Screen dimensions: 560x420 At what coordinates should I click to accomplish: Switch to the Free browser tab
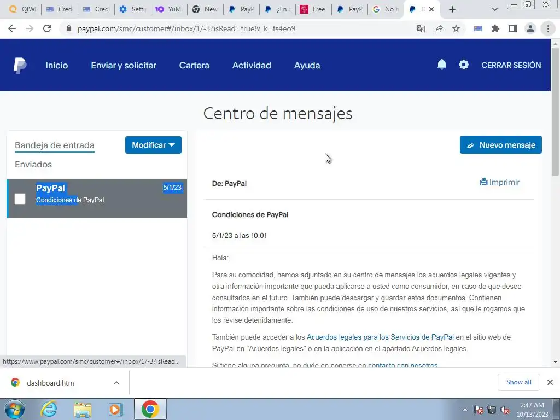(x=313, y=9)
